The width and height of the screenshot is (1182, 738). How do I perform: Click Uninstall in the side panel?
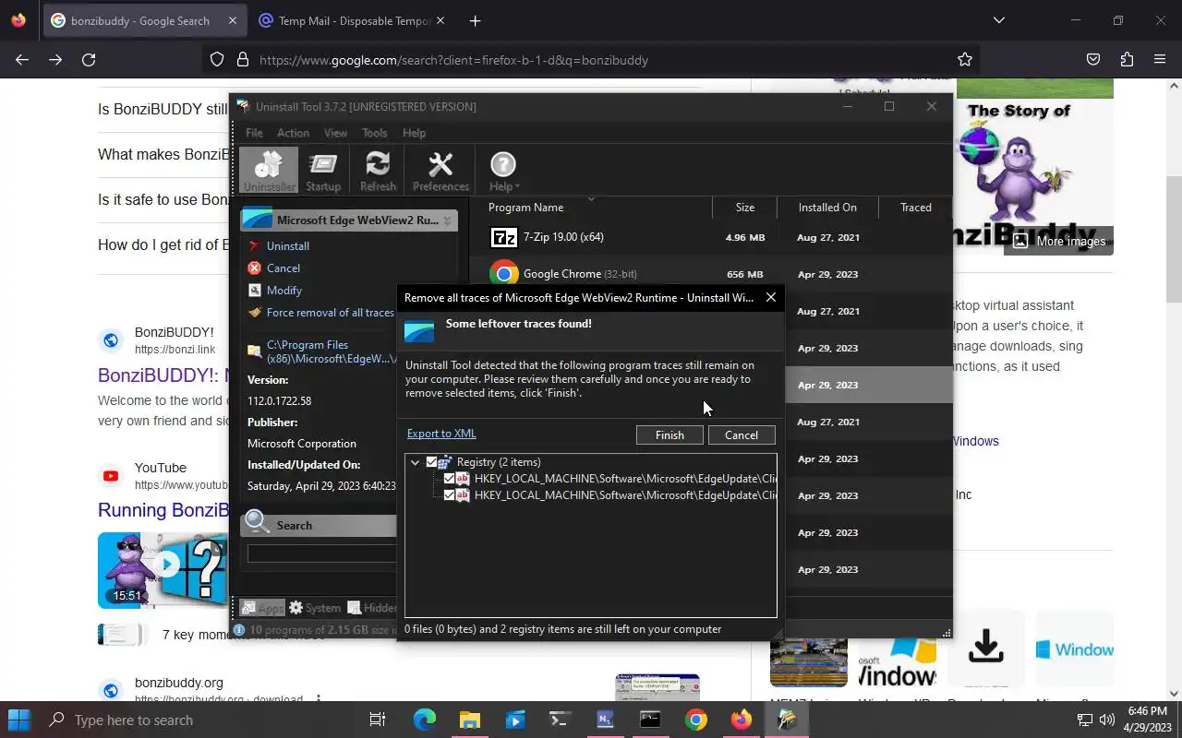pyautogui.click(x=287, y=246)
